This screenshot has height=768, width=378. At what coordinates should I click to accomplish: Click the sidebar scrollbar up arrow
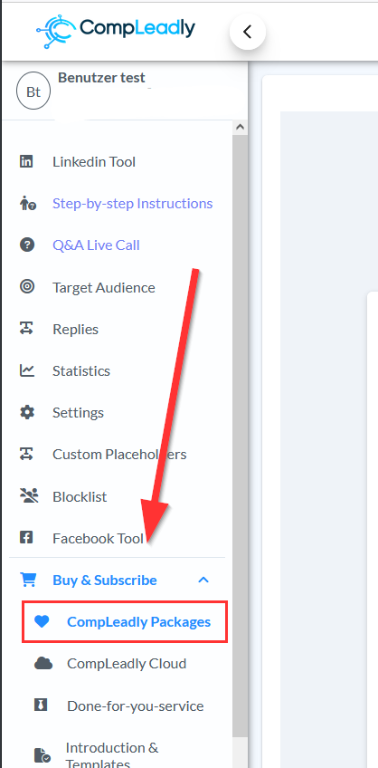coord(240,128)
